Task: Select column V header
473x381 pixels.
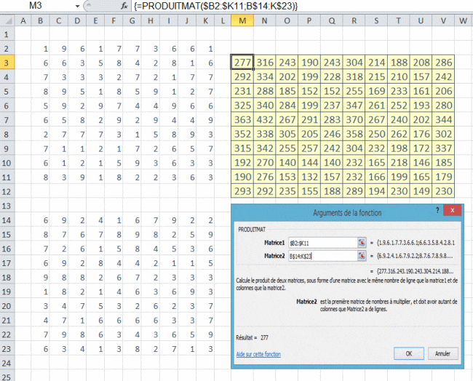Action: coord(443,20)
